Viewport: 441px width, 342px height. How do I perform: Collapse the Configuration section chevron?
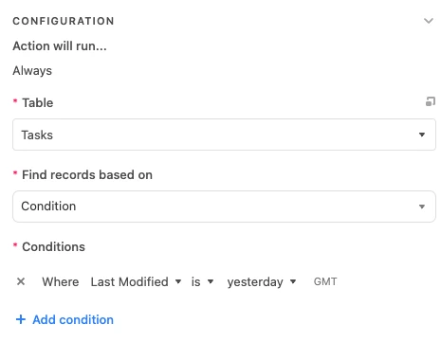point(429,21)
